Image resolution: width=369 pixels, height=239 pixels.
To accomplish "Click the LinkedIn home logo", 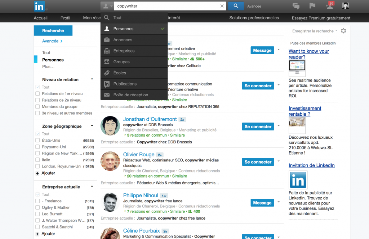I will tap(39, 6).
